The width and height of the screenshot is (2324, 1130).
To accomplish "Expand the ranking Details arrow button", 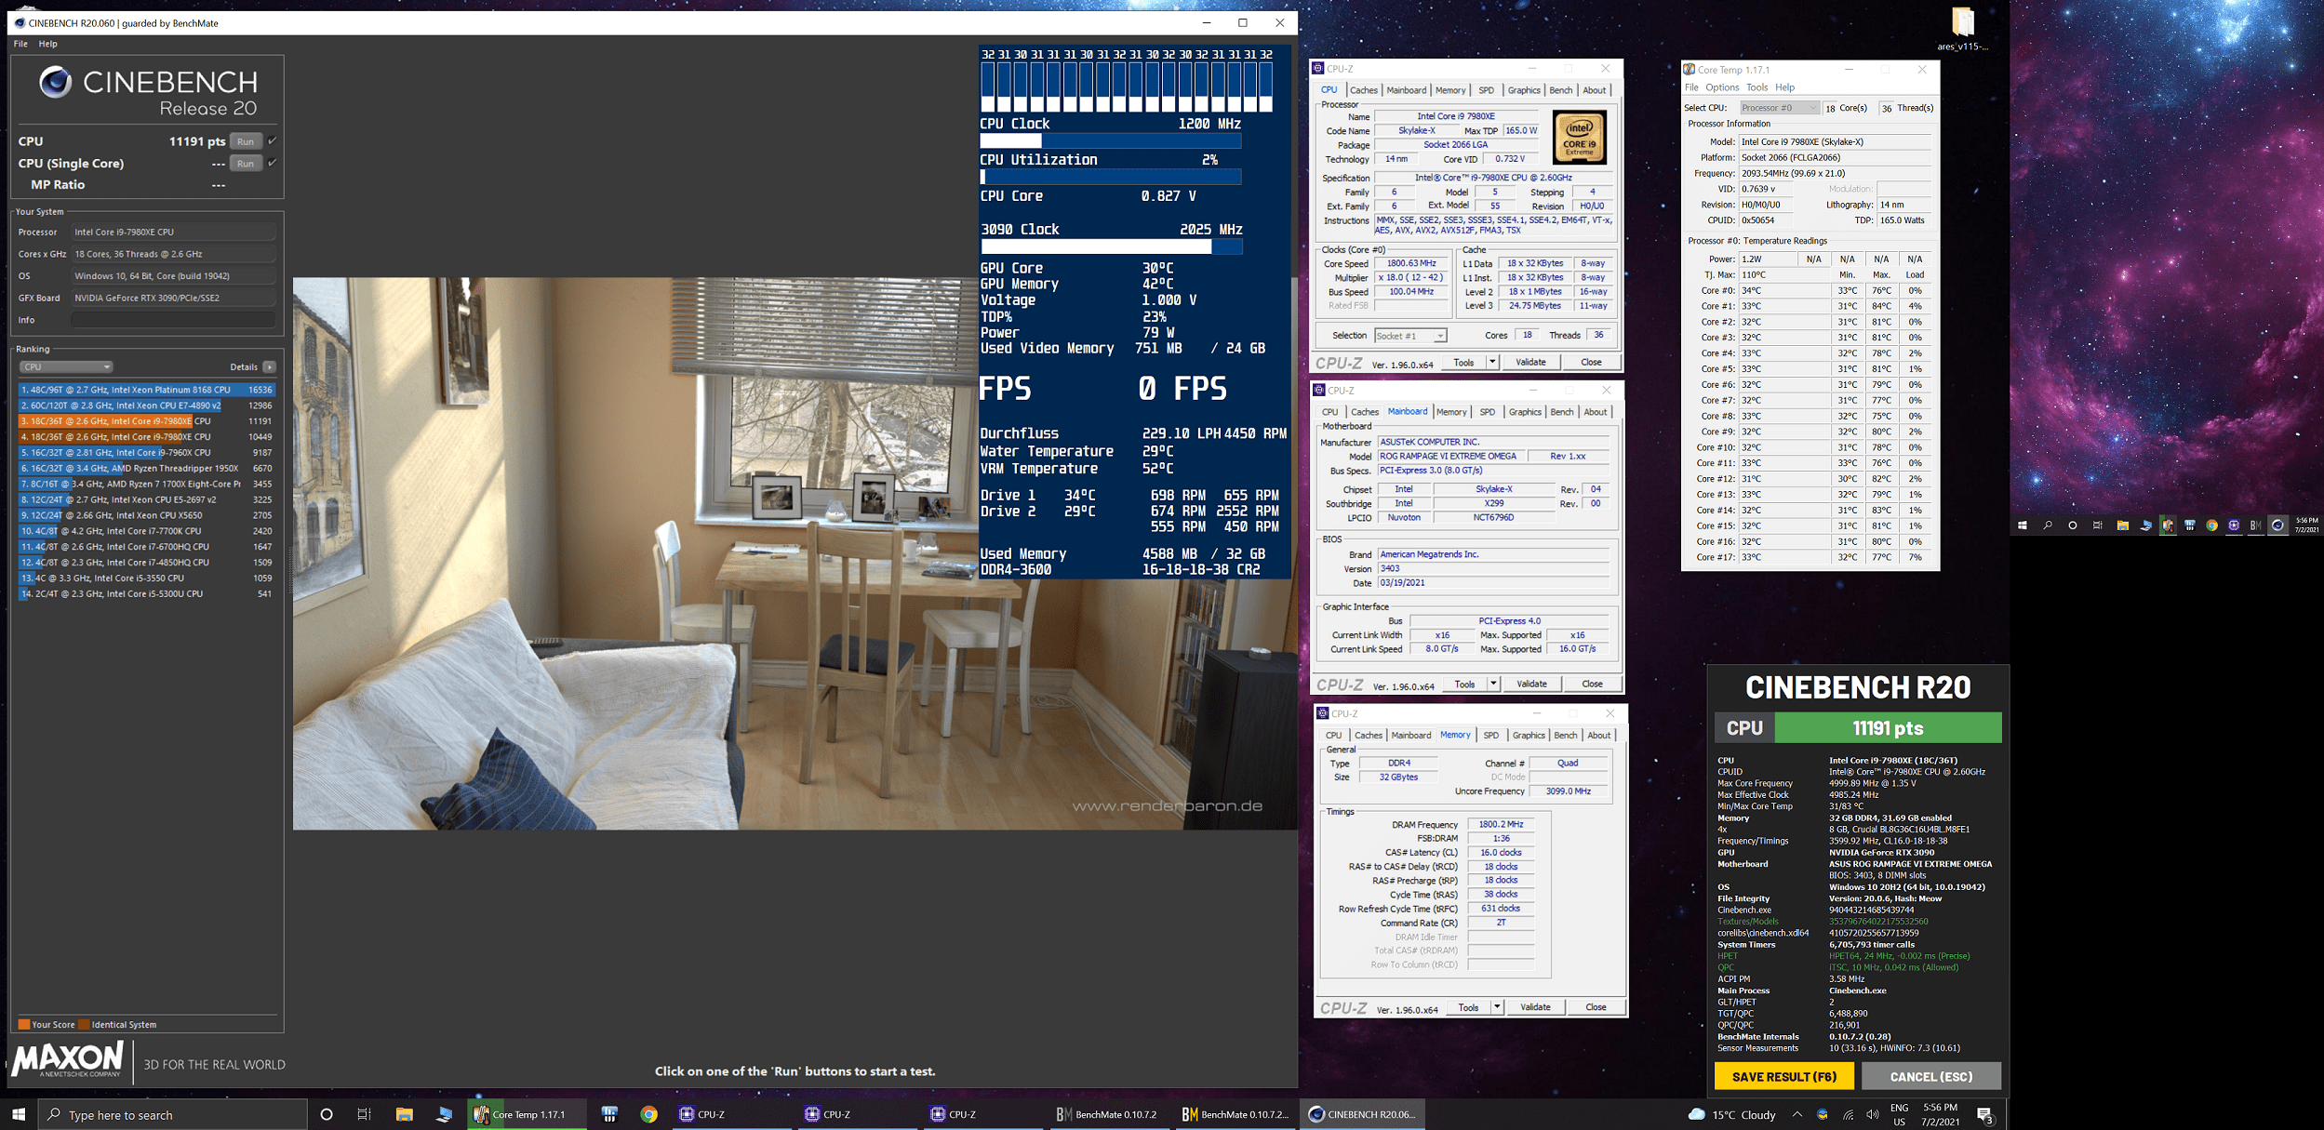I will (x=269, y=366).
